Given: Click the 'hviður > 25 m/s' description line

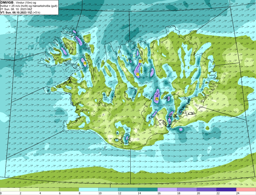Looking at the screenshot, I should click(29, 6).
